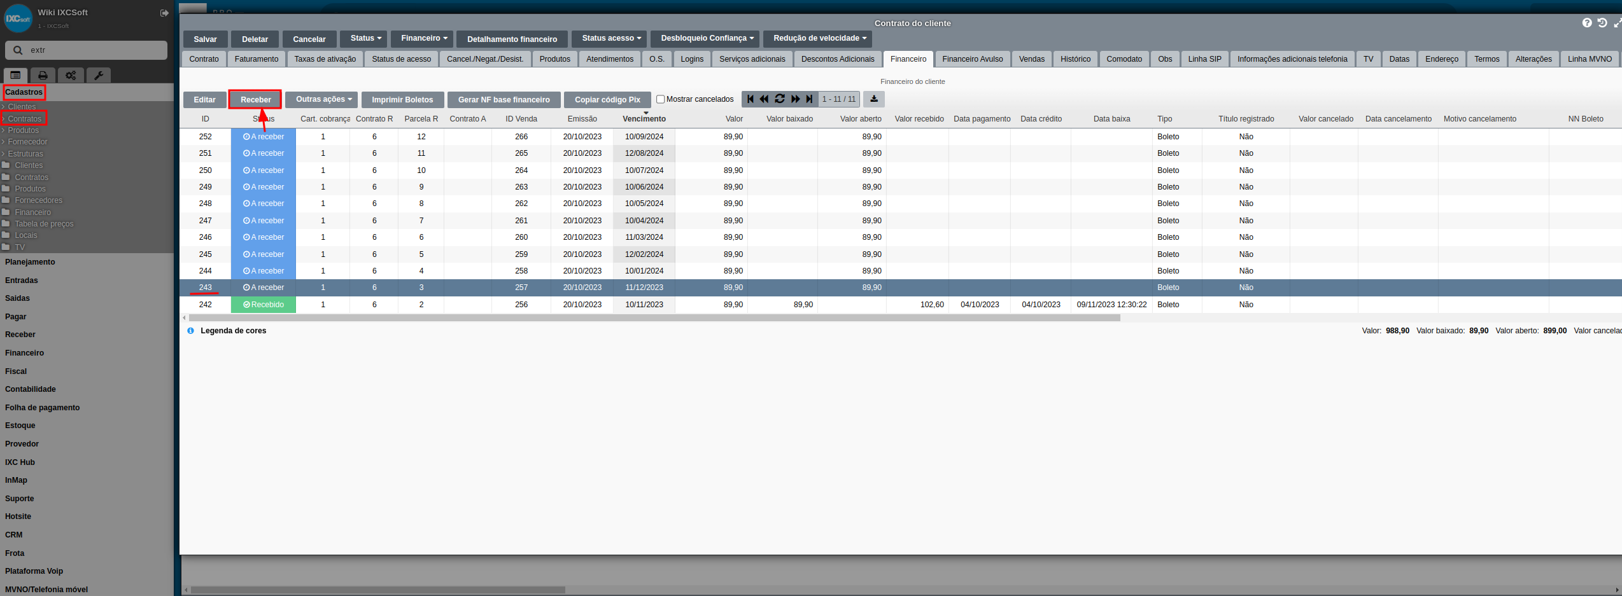Expand the Status acesso dropdown
The image size is (1622, 596).
click(611, 38)
